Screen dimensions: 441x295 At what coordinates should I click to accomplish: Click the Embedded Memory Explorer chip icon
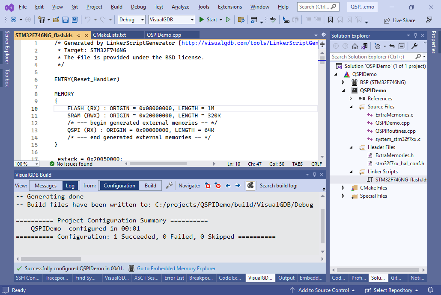pyautogui.click(x=131, y=269)
